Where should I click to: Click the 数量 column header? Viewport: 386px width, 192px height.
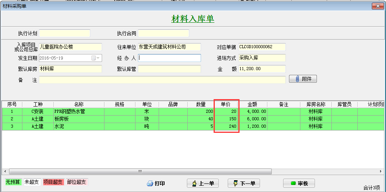pos(201,104)
